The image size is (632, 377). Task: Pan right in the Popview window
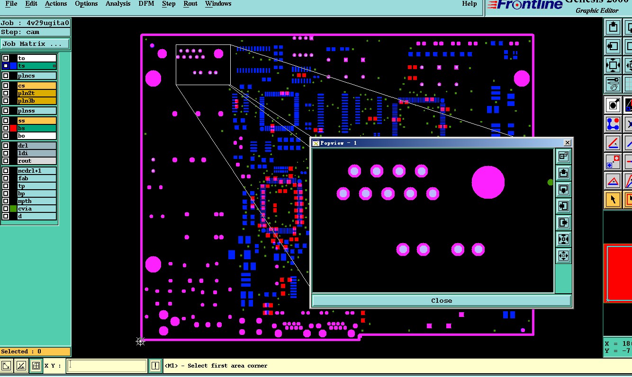(563, 222)
